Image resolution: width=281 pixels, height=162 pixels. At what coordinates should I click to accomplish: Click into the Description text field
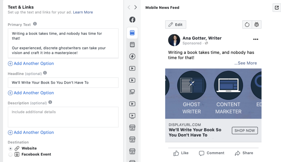pyautogui.click(x=63, y=117)
